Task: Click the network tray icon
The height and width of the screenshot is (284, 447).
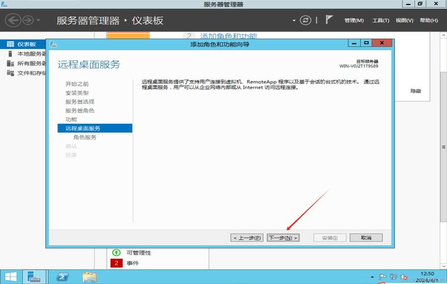Action: (393, 277)
